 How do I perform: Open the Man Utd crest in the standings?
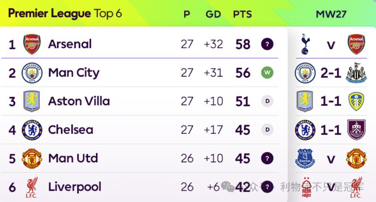pos(32,158)
